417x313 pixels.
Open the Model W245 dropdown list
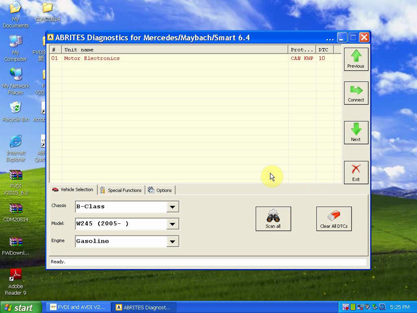[x=173, y=224]
